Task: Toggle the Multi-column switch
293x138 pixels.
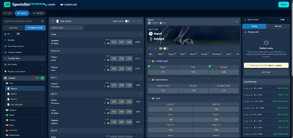Action: (128, 21)
